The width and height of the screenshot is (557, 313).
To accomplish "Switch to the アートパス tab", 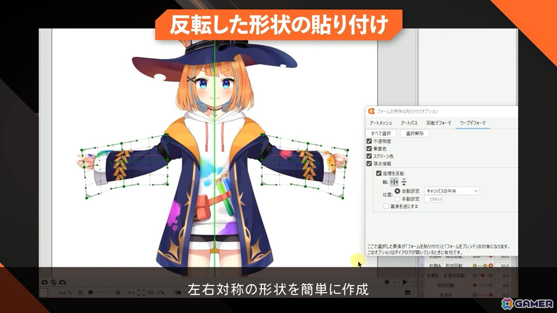I will 409,123.
